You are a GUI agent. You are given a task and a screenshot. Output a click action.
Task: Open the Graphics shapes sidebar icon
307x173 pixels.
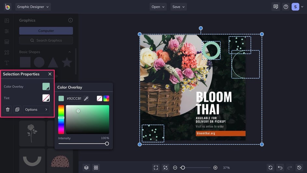click(x=7, y=52)
